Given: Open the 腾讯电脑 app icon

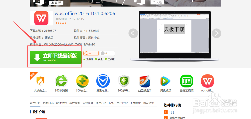Looking at the screenshot, I should (103, 81).
